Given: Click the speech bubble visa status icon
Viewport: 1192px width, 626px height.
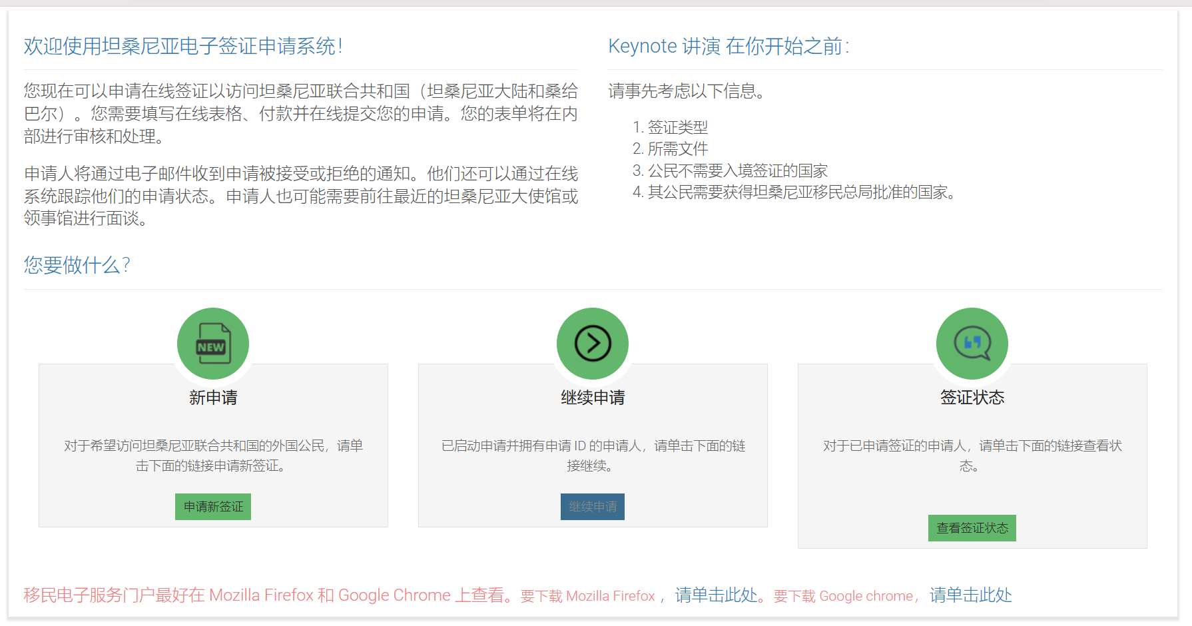Looking at the screenshot, I should pos(972,344).
